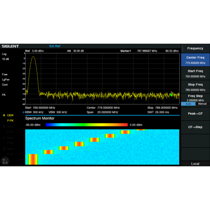
Task: Click the SIGLENT logo
Action: (10, 46)
